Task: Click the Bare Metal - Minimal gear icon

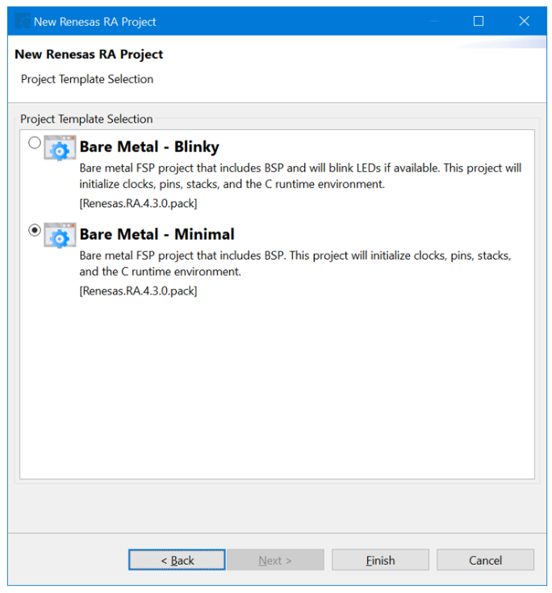Action: (60, 236)
